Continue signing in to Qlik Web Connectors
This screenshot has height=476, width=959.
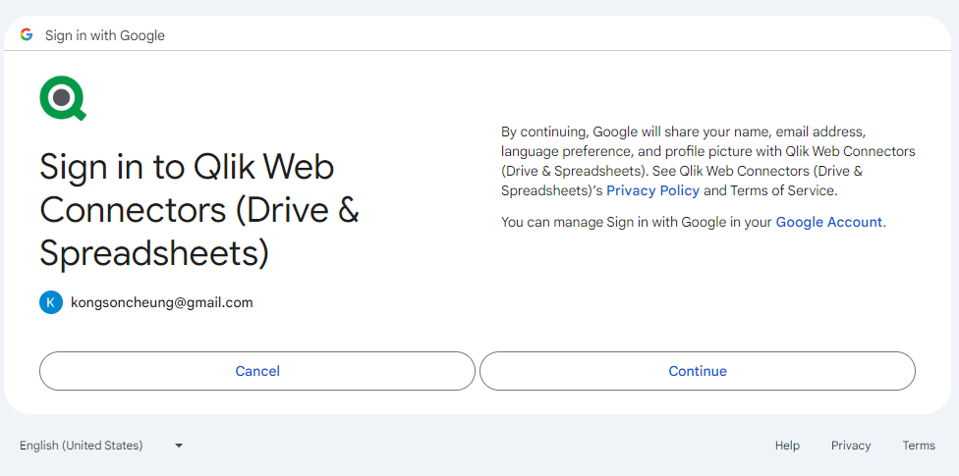coord(698,371)
